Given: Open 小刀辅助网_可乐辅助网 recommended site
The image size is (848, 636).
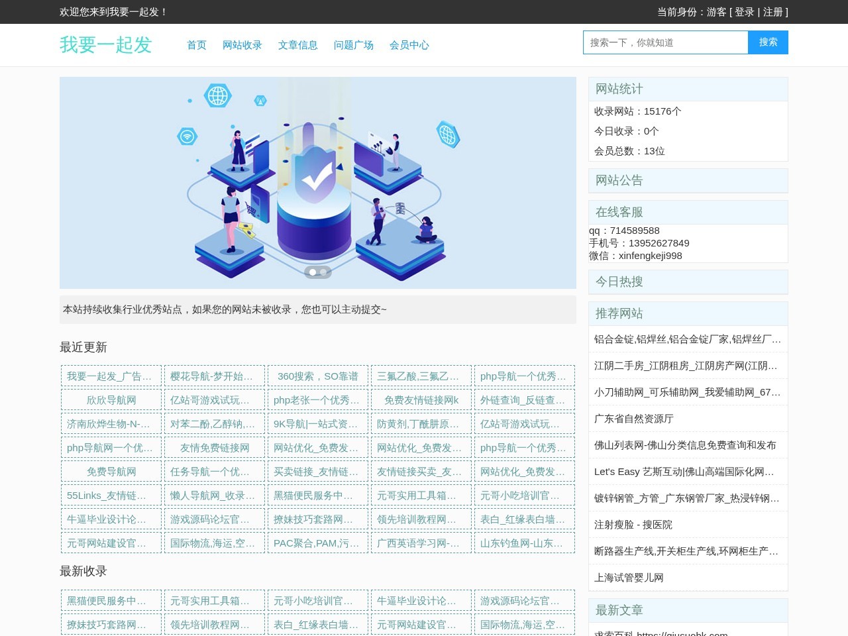Looking at the screenshot, I should click(x=688, y=392).
